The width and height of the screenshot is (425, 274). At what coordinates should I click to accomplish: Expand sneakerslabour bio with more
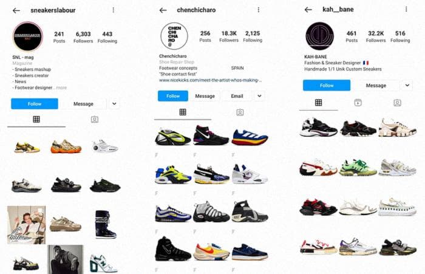(x=61, y=87)
